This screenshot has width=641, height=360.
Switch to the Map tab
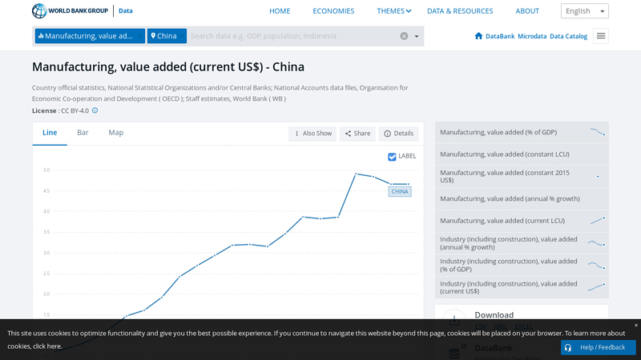[x=115, y=133]
